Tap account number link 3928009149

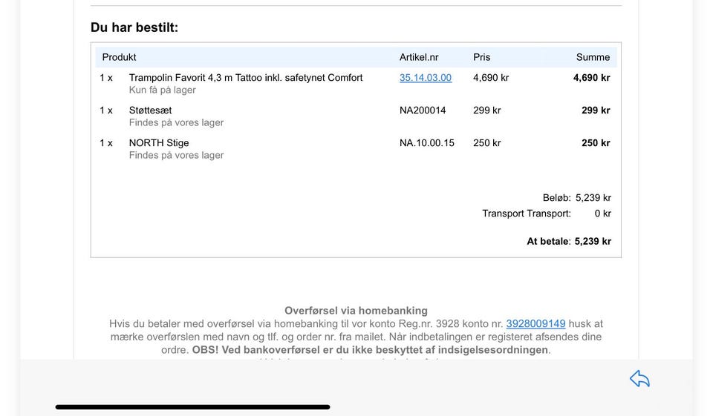(x=535, y=324)
